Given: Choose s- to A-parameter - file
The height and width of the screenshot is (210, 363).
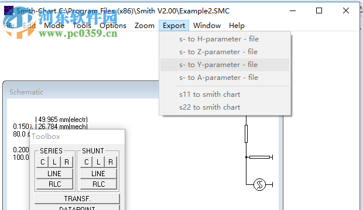Looking at the screenshot, I should pyautogui.click(x=225, y=78).
